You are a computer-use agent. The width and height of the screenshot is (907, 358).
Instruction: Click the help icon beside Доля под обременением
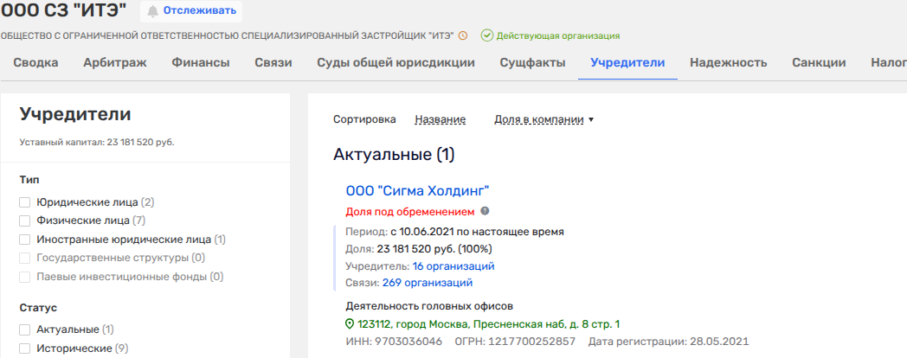(x=485, y=211)
